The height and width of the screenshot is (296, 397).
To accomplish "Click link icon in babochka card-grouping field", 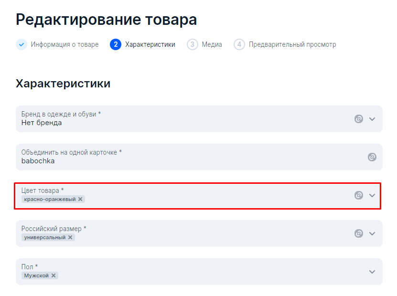I will click(372, 157).
